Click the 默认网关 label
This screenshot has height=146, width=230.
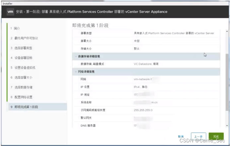86,118
